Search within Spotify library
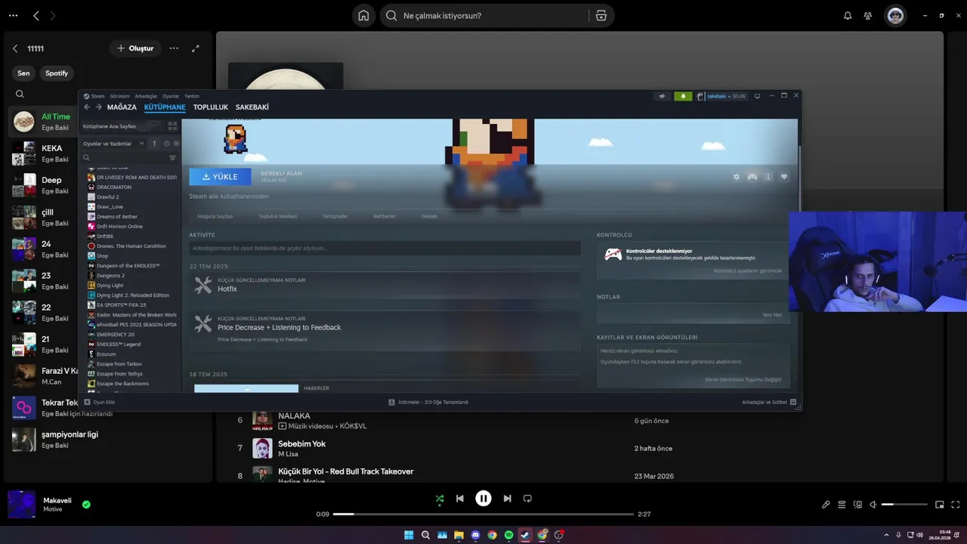 point(20,94)
